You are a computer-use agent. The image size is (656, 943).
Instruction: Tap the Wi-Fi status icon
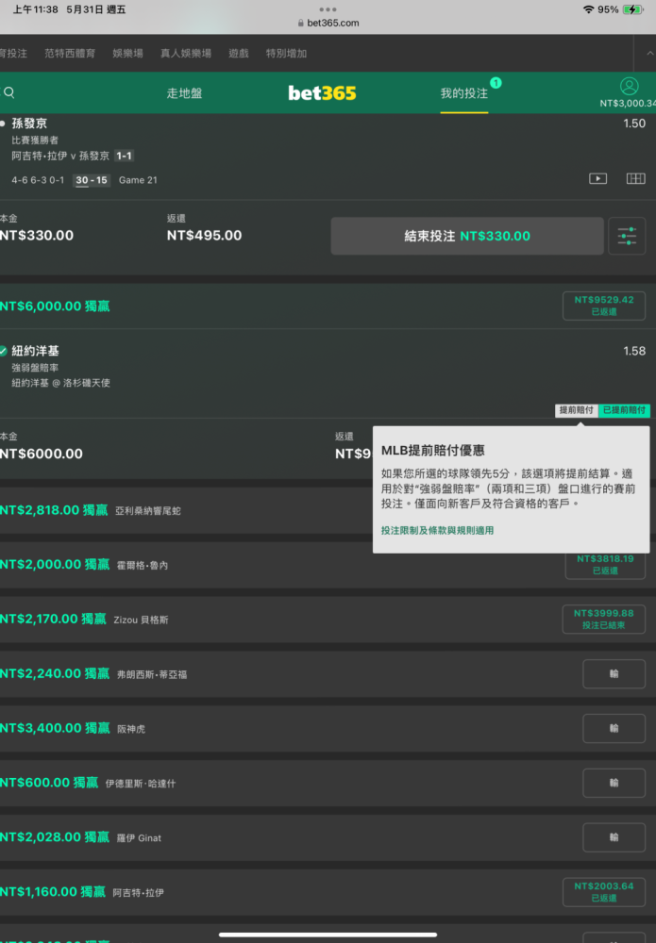tap(589, 9)
